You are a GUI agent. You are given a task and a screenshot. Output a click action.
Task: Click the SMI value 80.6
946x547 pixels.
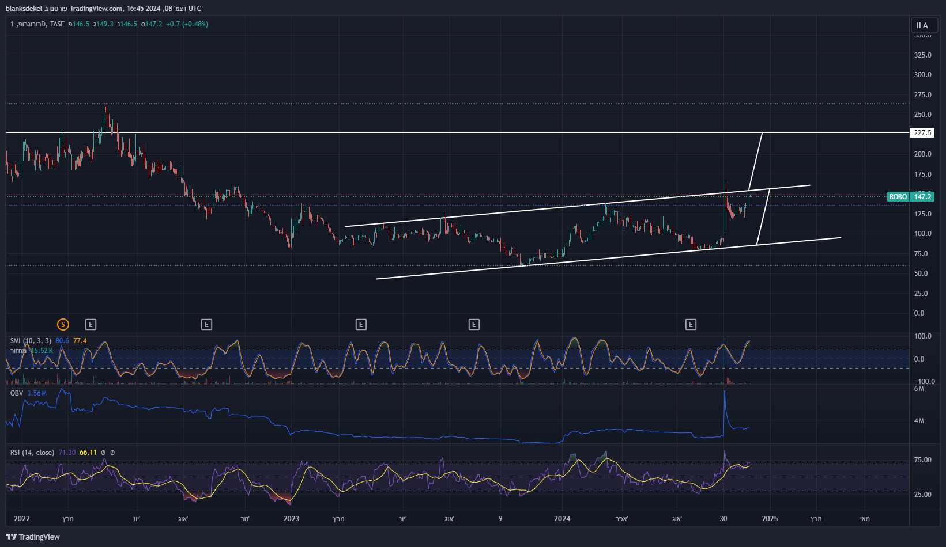pos(62,341)
